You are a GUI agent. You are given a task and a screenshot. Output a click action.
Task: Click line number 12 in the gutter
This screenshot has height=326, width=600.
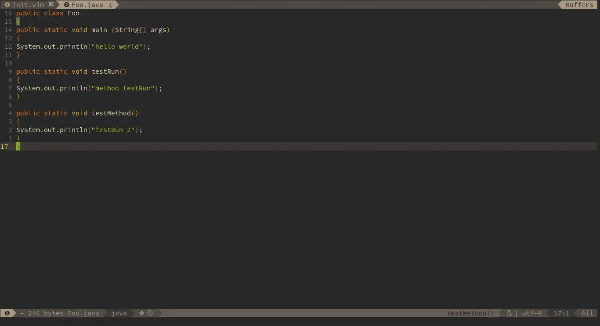click(8, 47)
